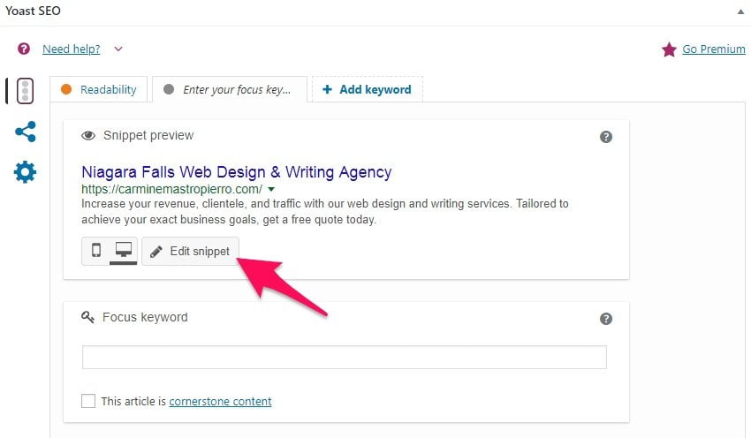Image resolution: width=751 pixels, height=438 pixels.
Task: Click Focus keyword help question mark
Action: click(x=606, y=319)
